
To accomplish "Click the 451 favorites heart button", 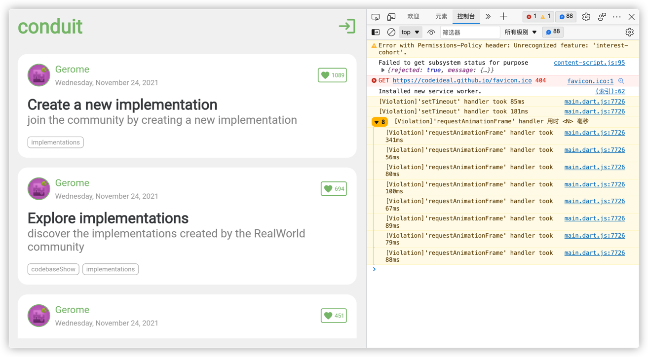I will pos(334,316).
